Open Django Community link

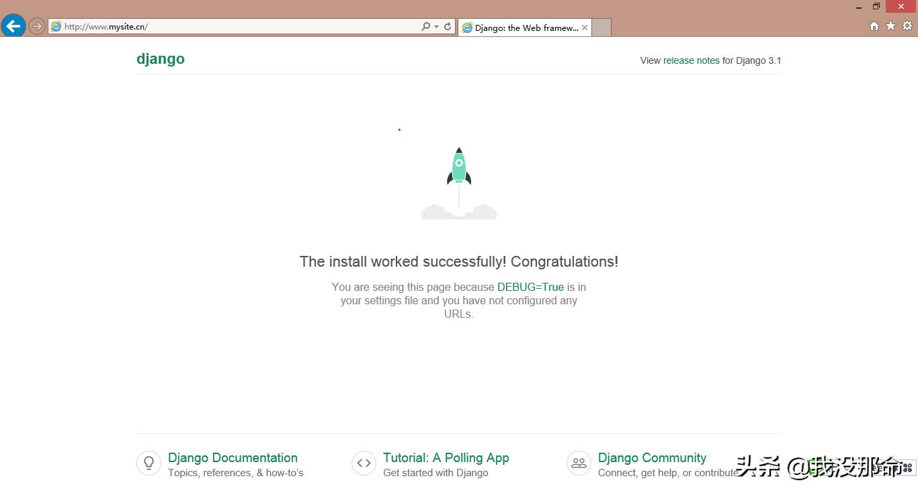652,457
